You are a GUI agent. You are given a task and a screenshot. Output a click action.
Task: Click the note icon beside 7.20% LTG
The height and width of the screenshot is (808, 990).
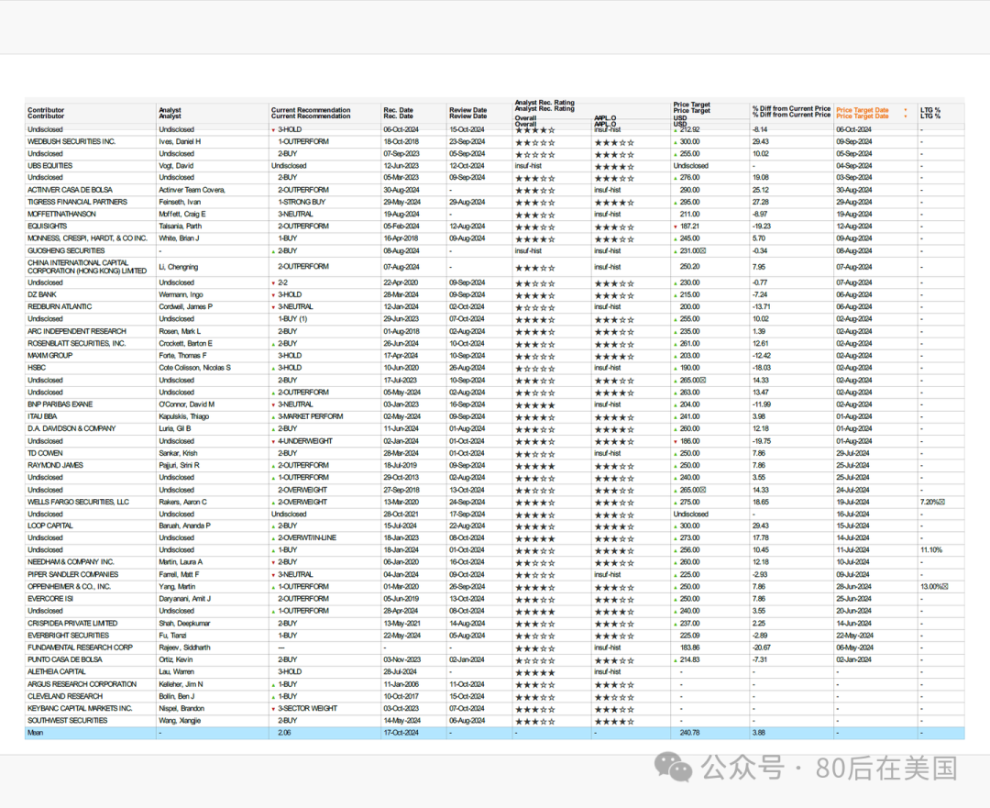point(942,503)
